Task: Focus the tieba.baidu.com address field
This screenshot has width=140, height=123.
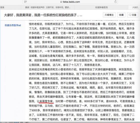Action: pos(70,2)
